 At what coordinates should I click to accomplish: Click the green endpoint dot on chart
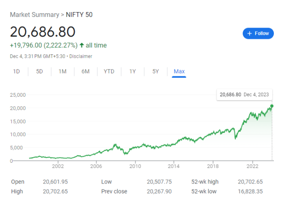click(x=272, y=106)
